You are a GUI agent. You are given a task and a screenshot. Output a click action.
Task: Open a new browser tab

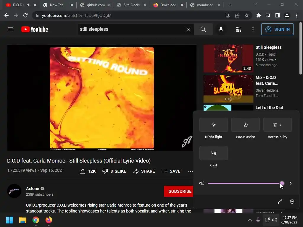(x=230, y=5)
